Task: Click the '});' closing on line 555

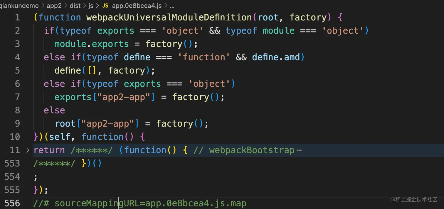Action: [41, 190]
